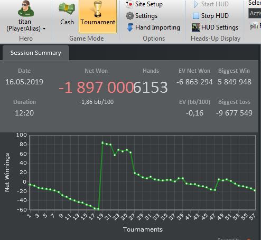Open HUD Settings

[x=215, y=27]
